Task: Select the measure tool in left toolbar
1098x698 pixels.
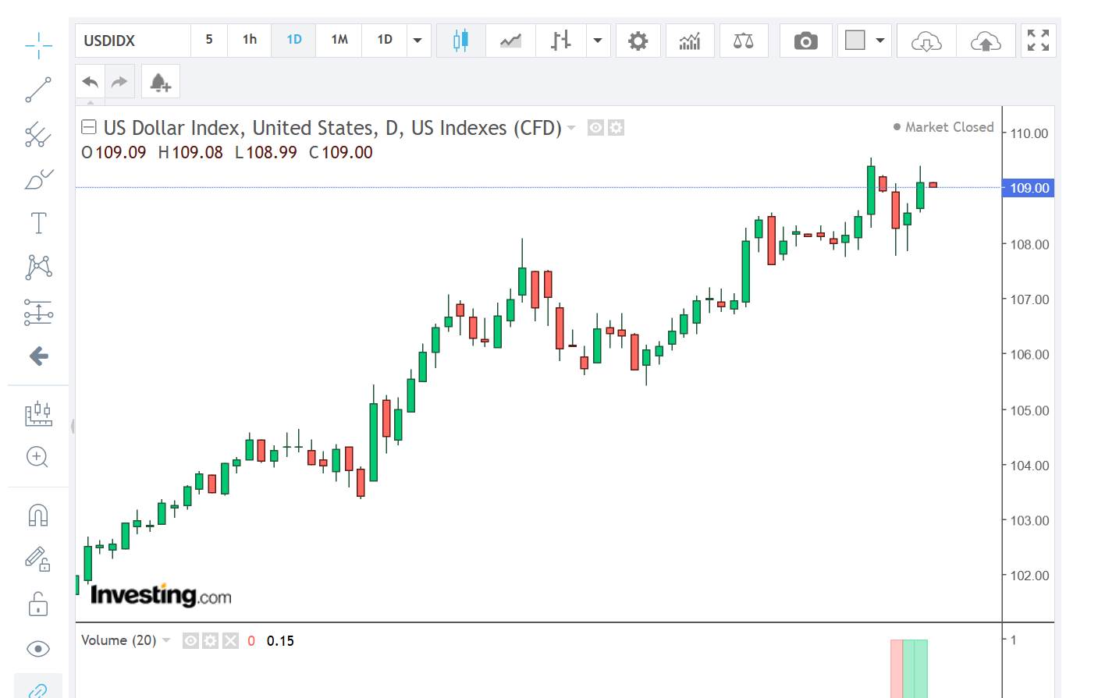Action: (38, 413)
